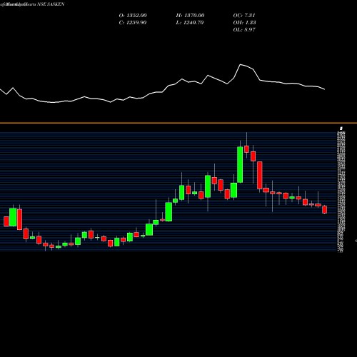Viewport: 357px width, 357px height.
Task: Select the last red candlestick at the chart's right end
Action: (x=325, y=210)
